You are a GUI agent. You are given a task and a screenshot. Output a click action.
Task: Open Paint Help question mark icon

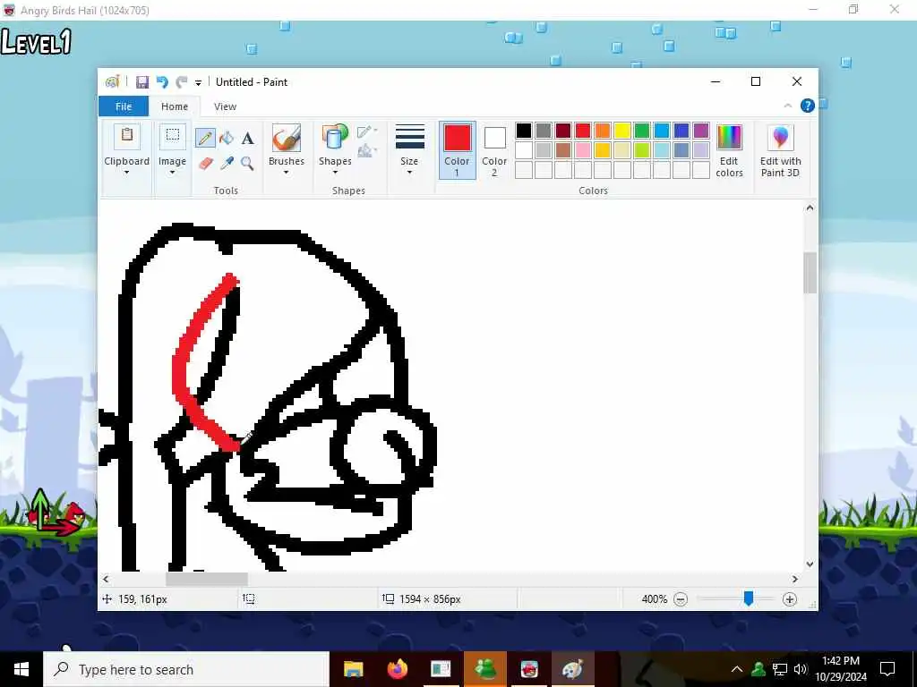pos(808,106)
